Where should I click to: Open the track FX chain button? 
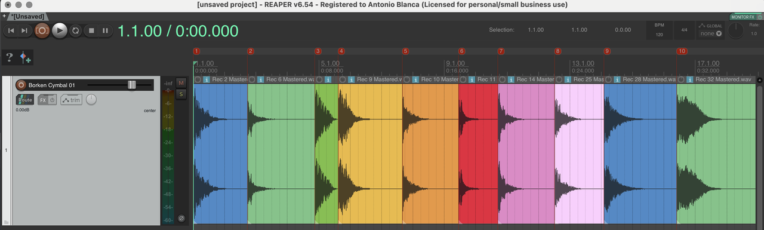pyautogui.click(x=43, y=100)
